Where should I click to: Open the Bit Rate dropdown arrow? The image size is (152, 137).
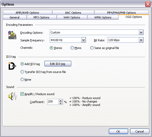pyautogui.click(x=141, y=40)
